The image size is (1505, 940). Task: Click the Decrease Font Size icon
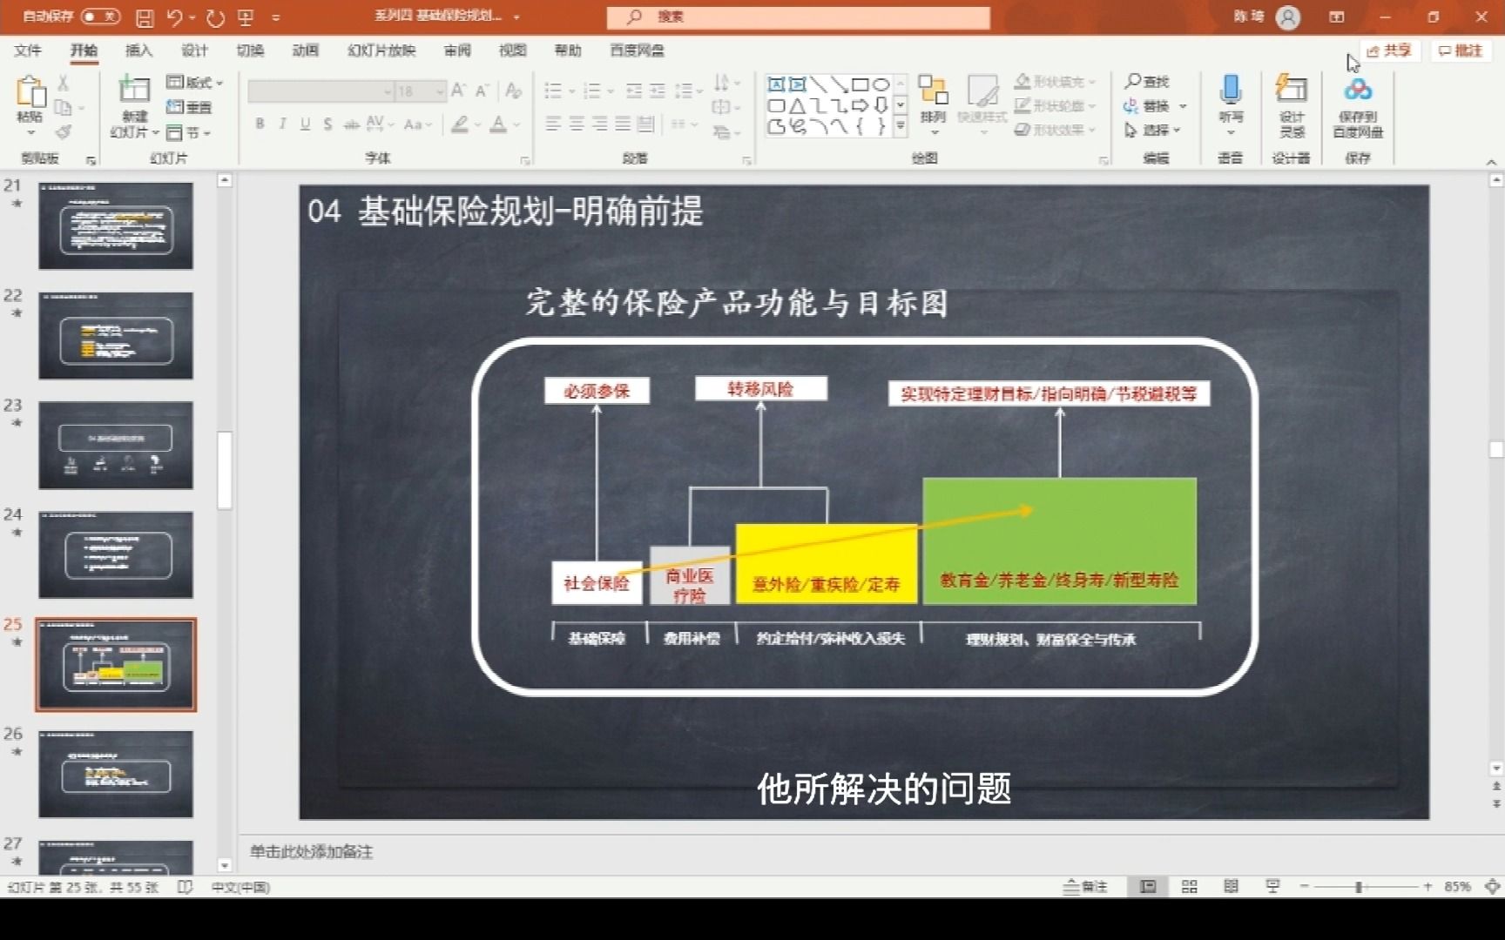coord(482,91)
